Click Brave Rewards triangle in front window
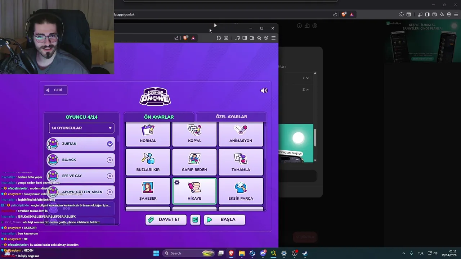461x259 pixels. (x=193, y=38)
